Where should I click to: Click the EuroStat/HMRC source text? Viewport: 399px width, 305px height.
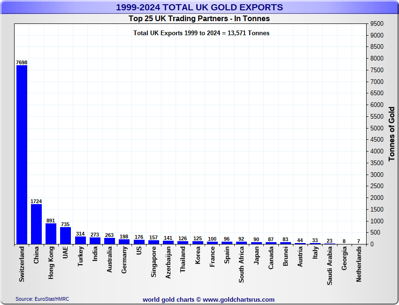coord(42,299)
